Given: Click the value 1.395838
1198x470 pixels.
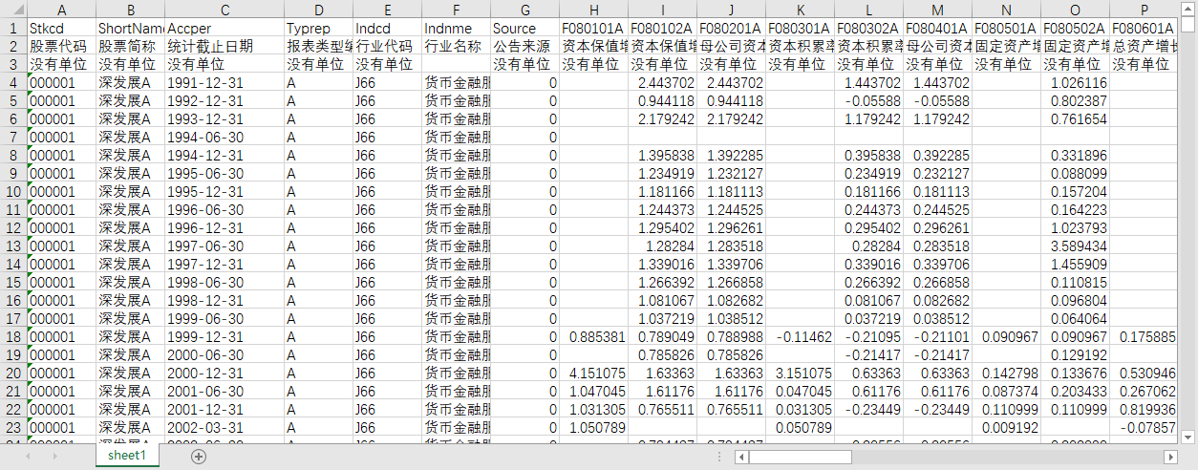Looking at the screenshot, I should 663,156.
